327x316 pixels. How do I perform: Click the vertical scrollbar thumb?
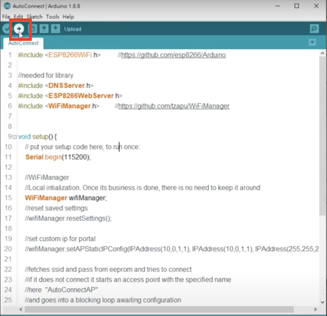click(322, 136)
